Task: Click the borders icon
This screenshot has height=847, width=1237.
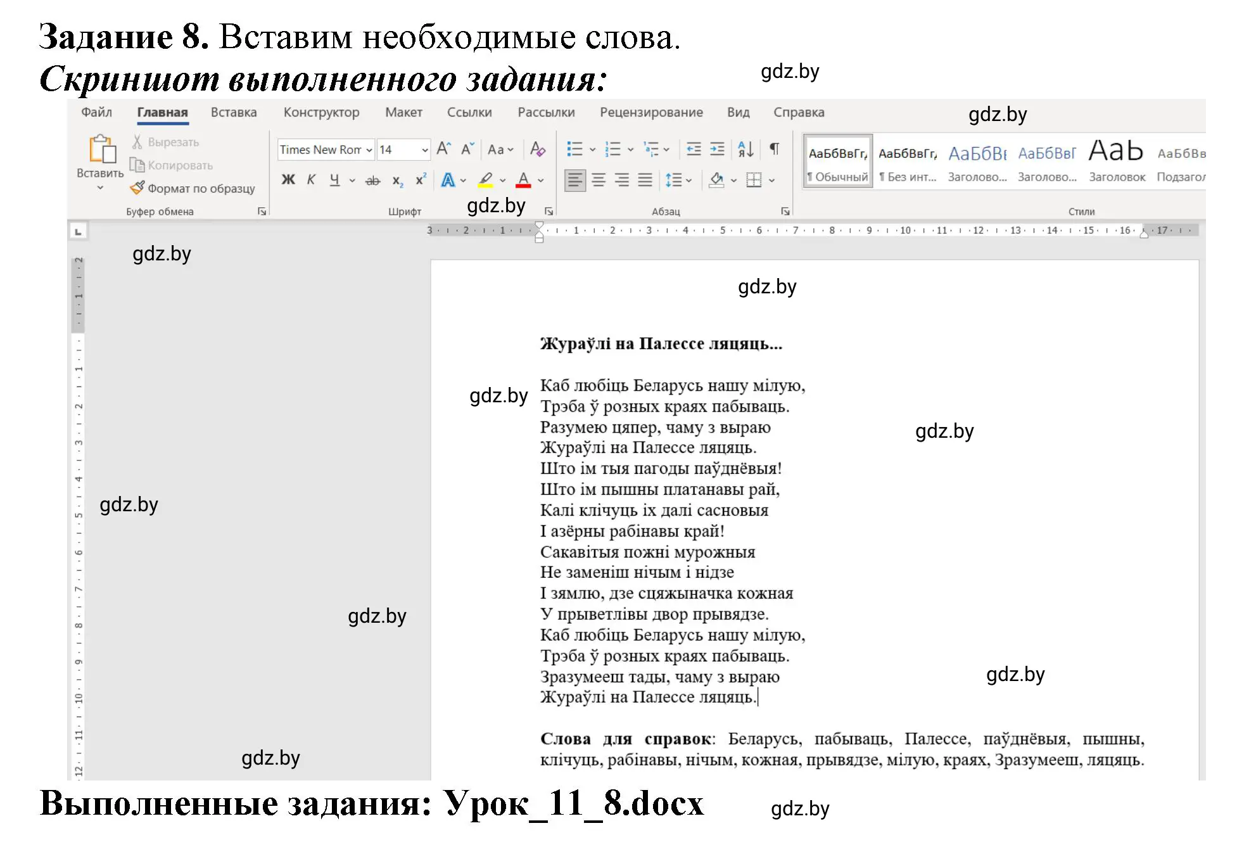Action: coord(754,181)
